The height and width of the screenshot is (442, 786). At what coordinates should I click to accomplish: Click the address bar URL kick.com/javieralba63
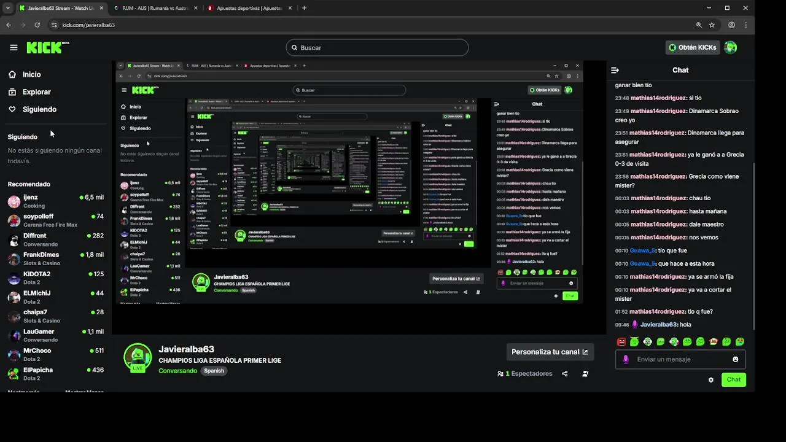tap(88, 25)
